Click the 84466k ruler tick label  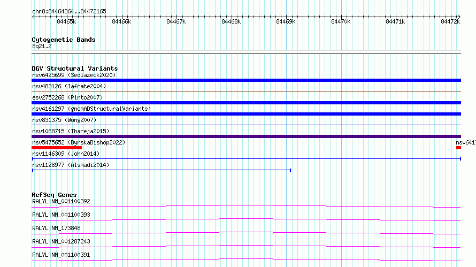pos(121,21)
